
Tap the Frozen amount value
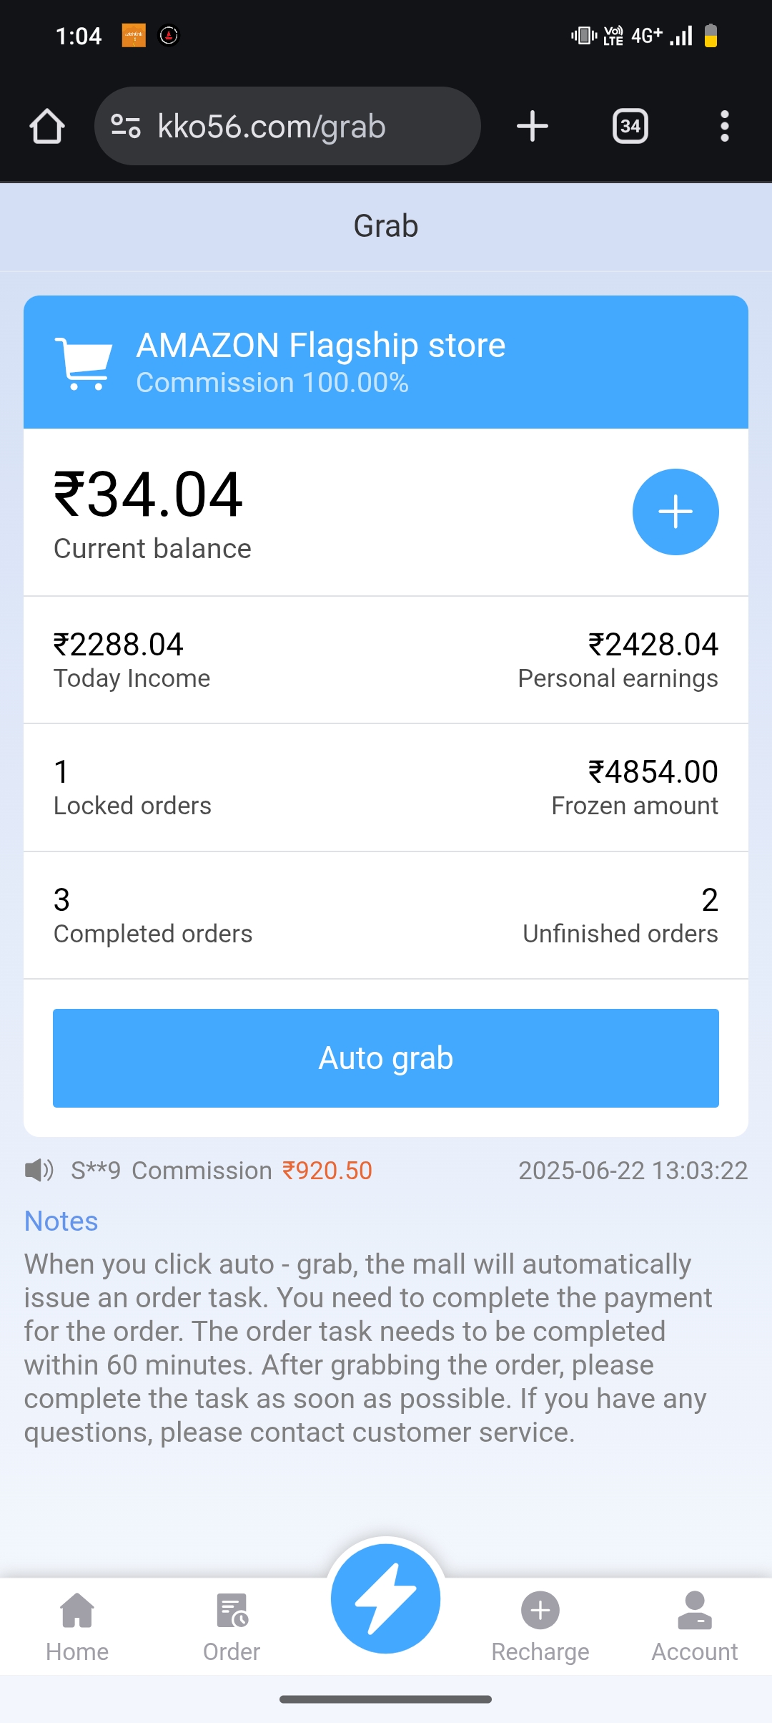[x=653, y=772]
